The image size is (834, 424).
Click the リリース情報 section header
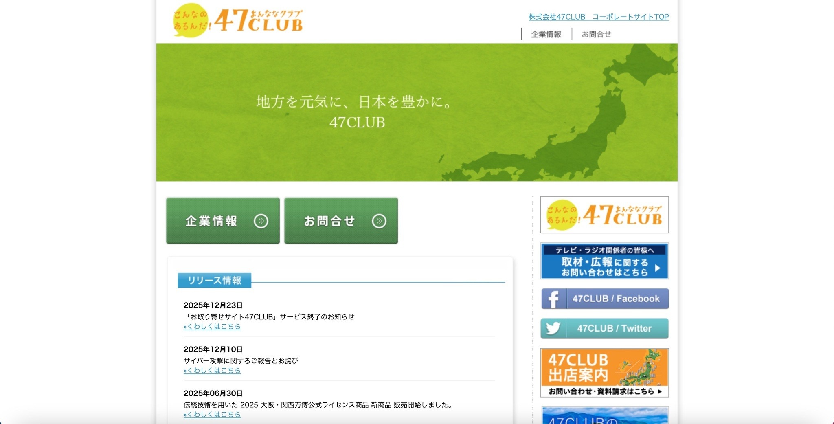coord(215,280)
